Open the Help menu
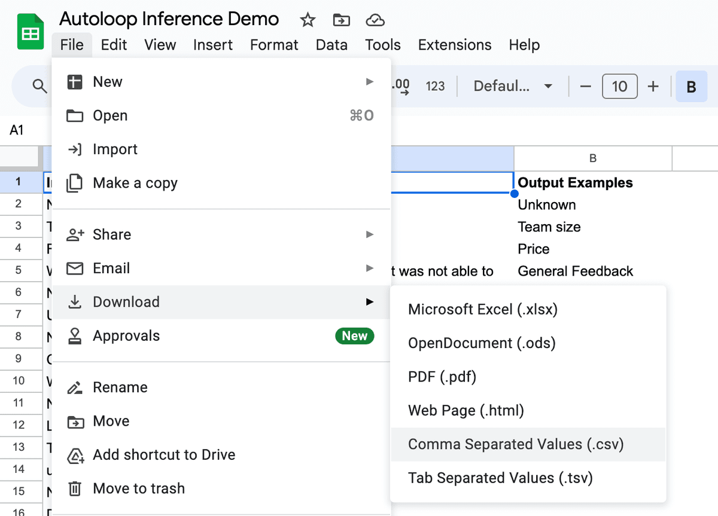This screenshot has height=516, width=718. click(524, 45)
